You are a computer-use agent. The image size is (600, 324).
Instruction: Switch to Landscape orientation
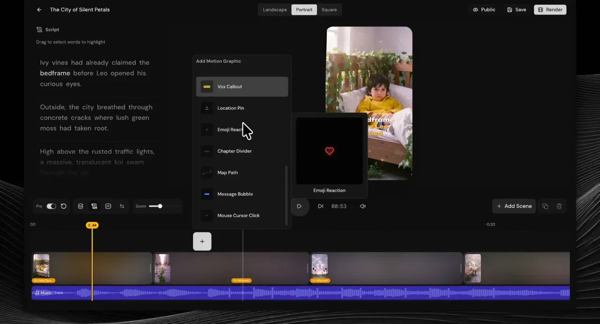275,10
